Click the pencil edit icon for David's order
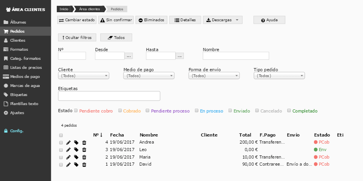This screenshot has height=181, width=363. pos(68,164)
